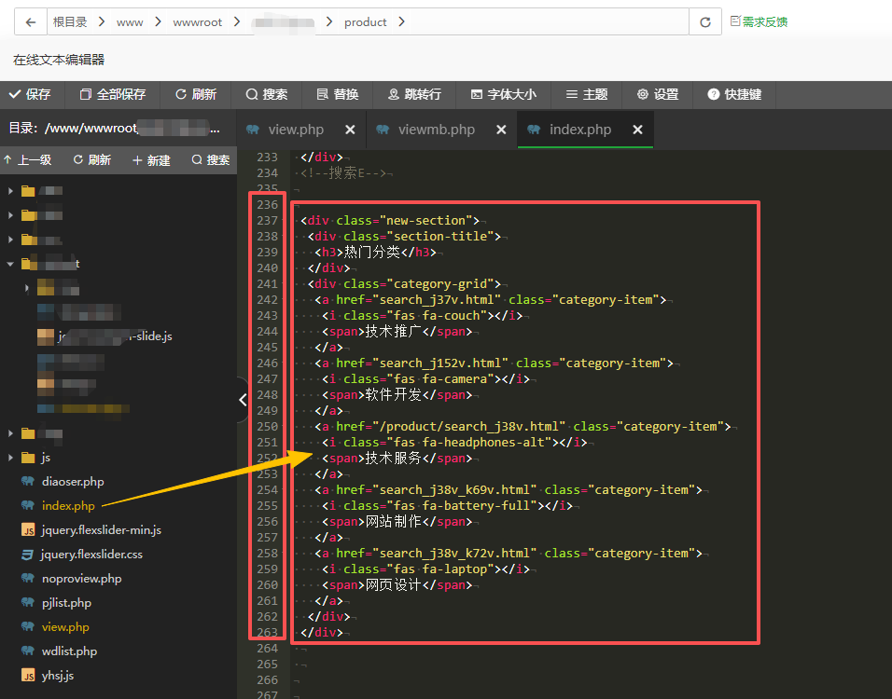Screen dimensions: 892x699
Task: Close the view.php tab
Action: coord(351,130)
